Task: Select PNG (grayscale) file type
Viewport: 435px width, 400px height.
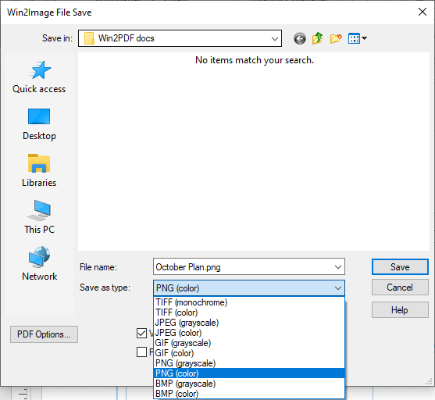Action: click(x=249, y=363)
